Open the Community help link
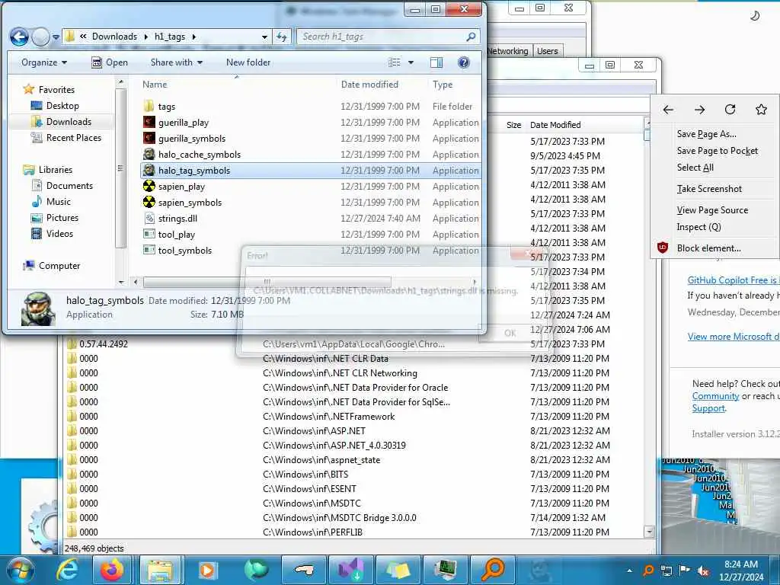Image resolution: width=780 pixels, height=585 pixels. coord(715,396)
